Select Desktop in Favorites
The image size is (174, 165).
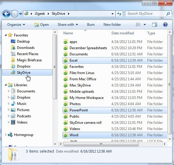pos(23,41)
